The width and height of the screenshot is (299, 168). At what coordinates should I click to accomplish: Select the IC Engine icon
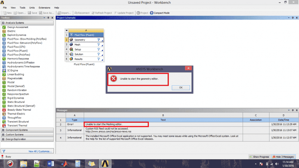4,71
